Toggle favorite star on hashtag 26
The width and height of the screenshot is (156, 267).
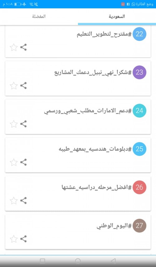pyautogui.click(x=14, y=201)
